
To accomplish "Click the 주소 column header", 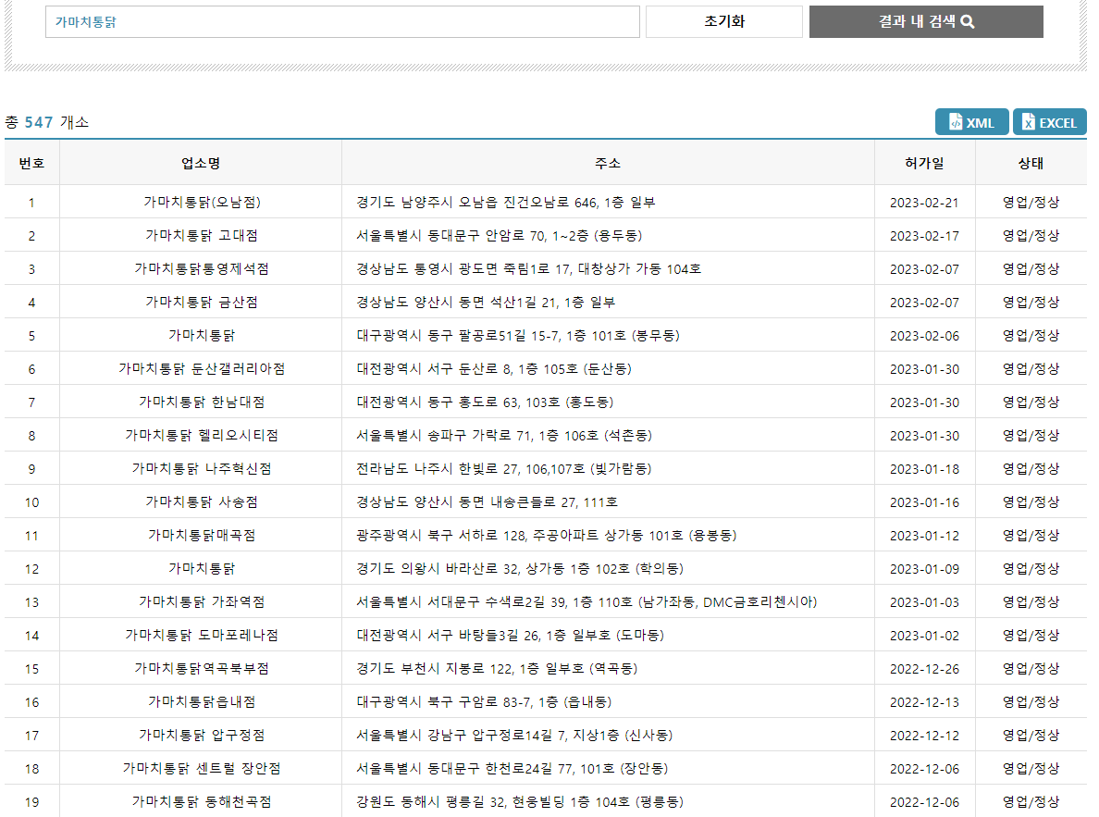I will (608, 163).
